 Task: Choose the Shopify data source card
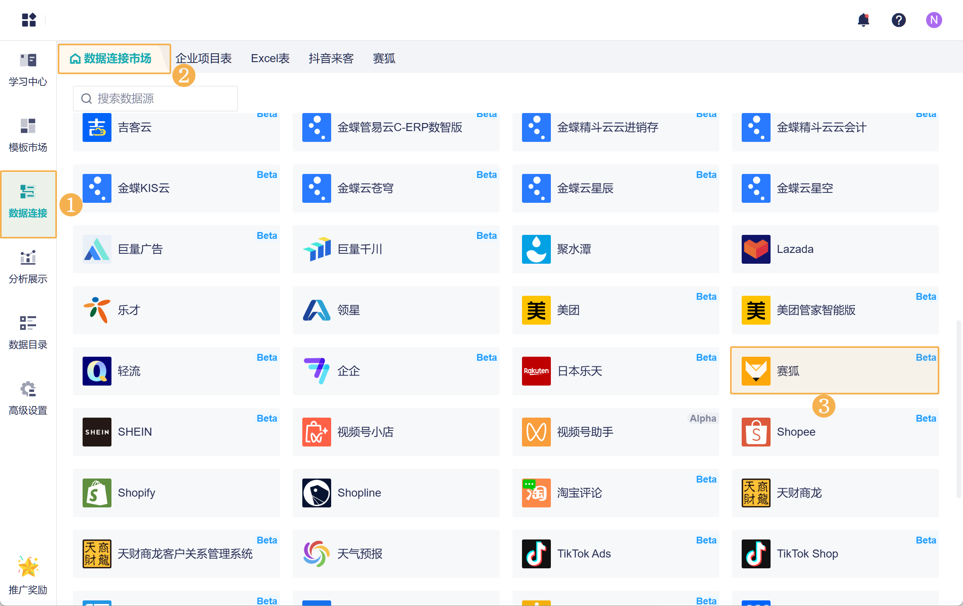coord(176,493)
